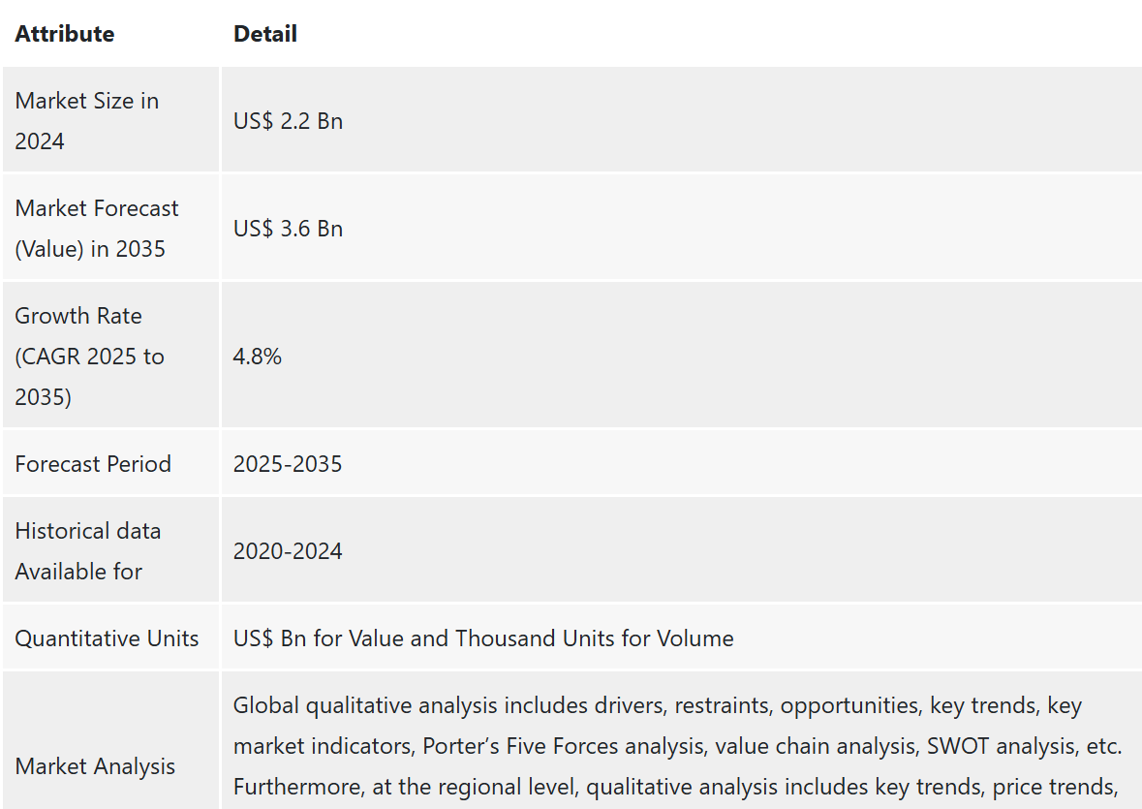Screen dimensions: 1142x809
Task: Select the Market Size in 2024 cell
Action: click(110, 120)
